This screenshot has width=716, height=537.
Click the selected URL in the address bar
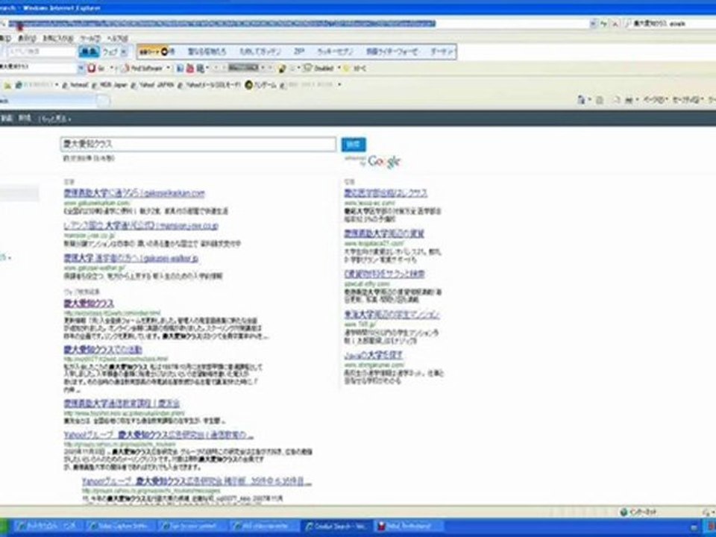pyautogui.click(x=222, y=23)
